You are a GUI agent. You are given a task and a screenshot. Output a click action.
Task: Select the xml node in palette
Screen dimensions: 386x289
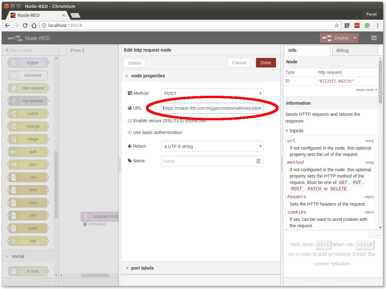click(x=28, y=215)
